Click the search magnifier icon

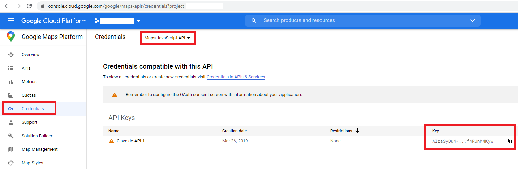[x=254, y=21]
